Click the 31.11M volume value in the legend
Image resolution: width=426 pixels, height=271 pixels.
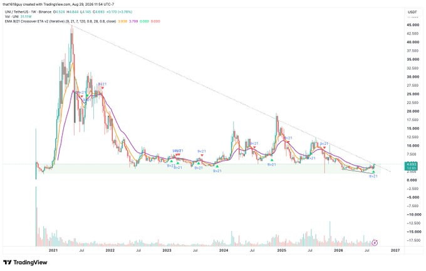pos(26,16)
